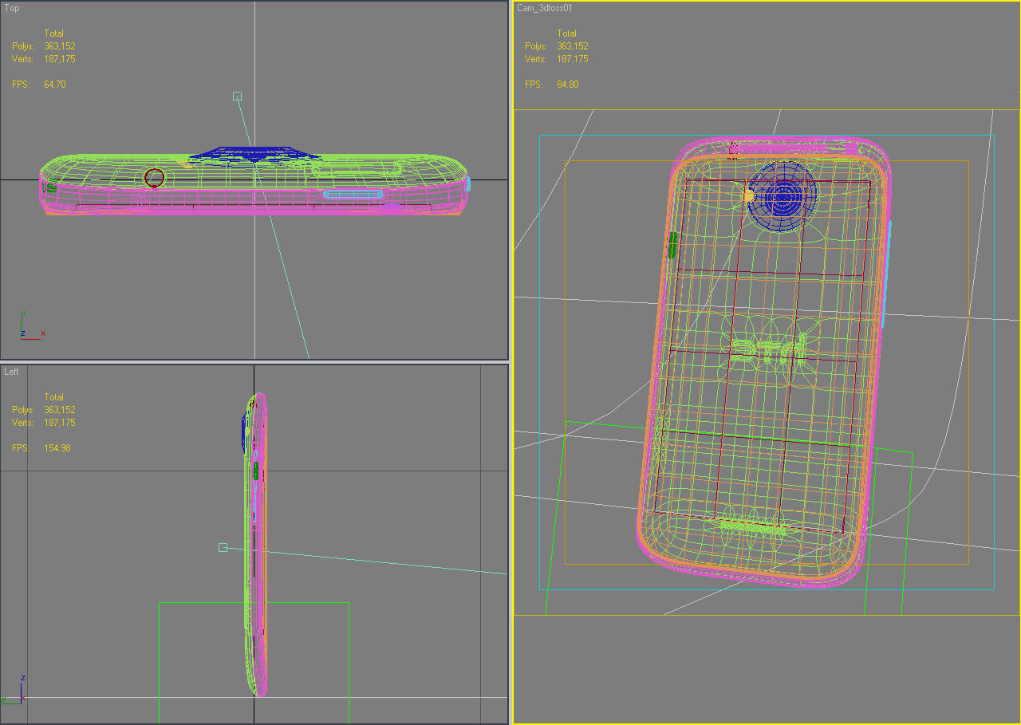The height and width of the screenshot is (725, 1021).
Task: Click the Total label in Left viewport statistics
Action: 53,397
